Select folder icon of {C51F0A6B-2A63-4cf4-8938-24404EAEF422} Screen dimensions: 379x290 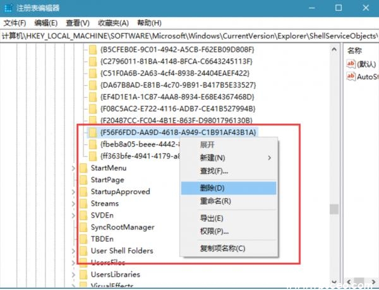93,73
